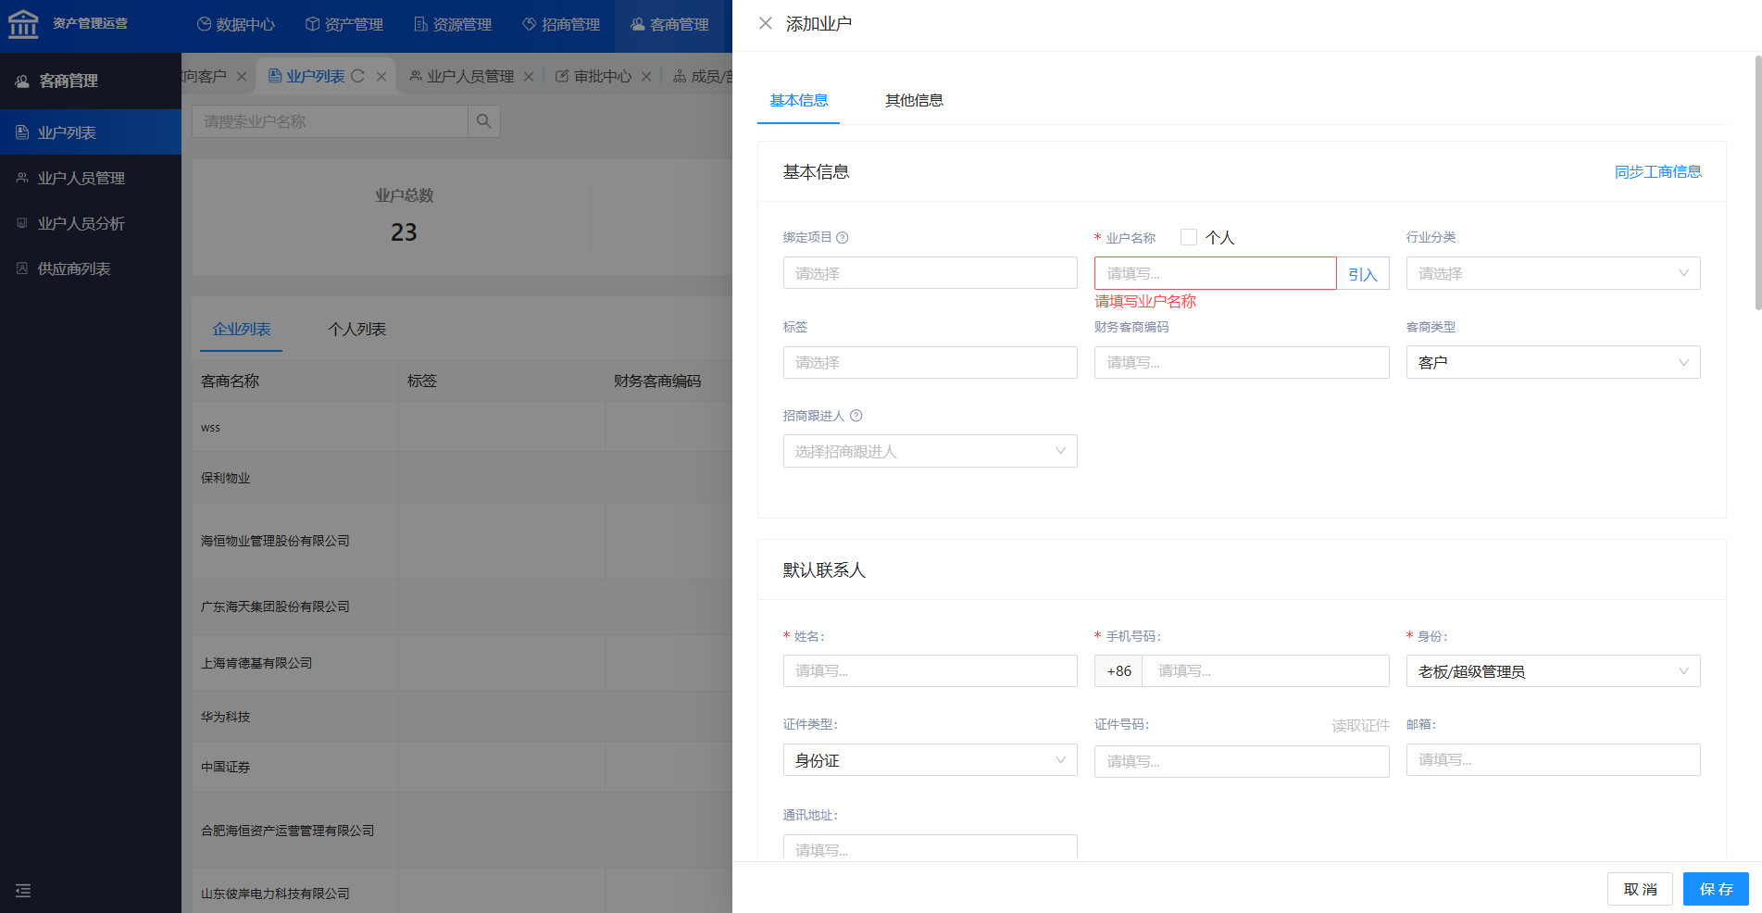Click the refresh icon on 业户列表 tab

357,76
